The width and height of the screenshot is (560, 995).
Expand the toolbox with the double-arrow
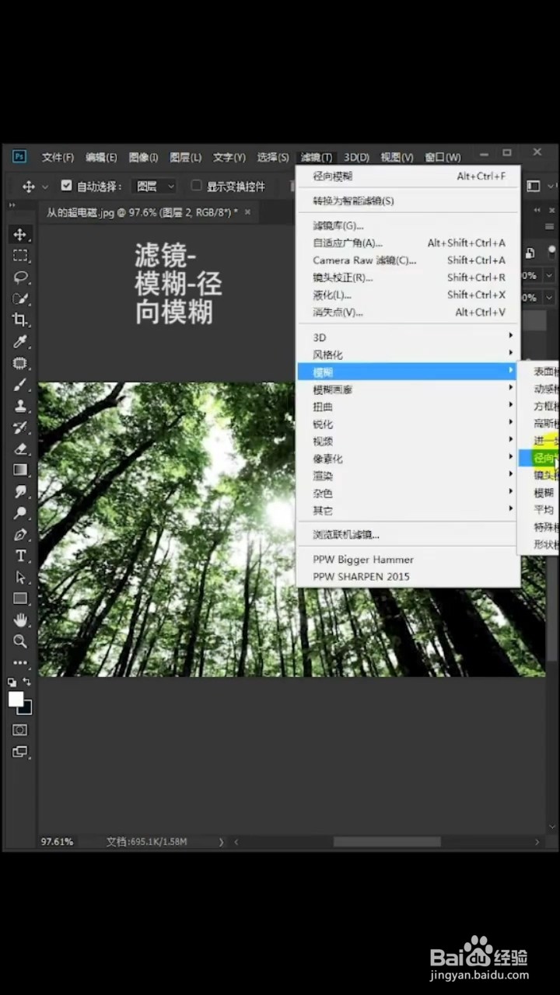click(12, 205)
